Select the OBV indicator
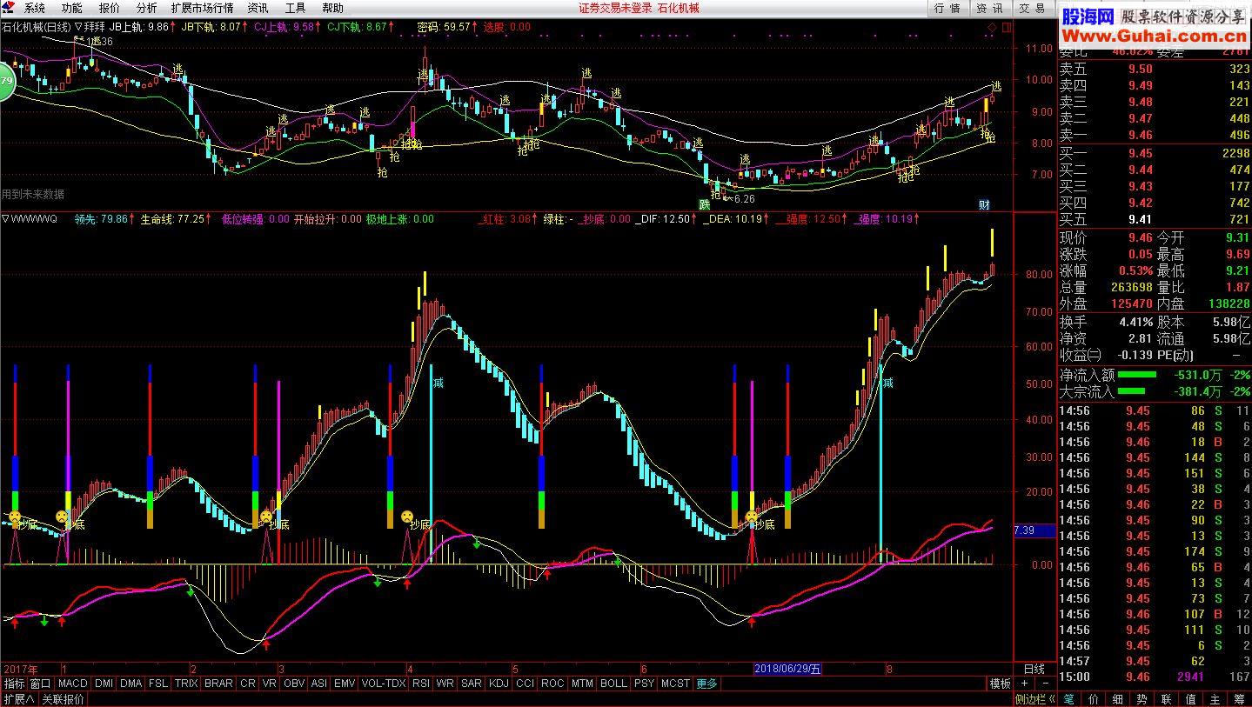This screenshot has height=707, width=1252. click(295, 684)
